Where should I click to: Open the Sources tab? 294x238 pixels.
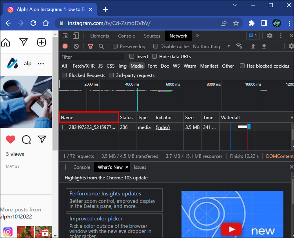pyautogui.click(x=152, y=36)
